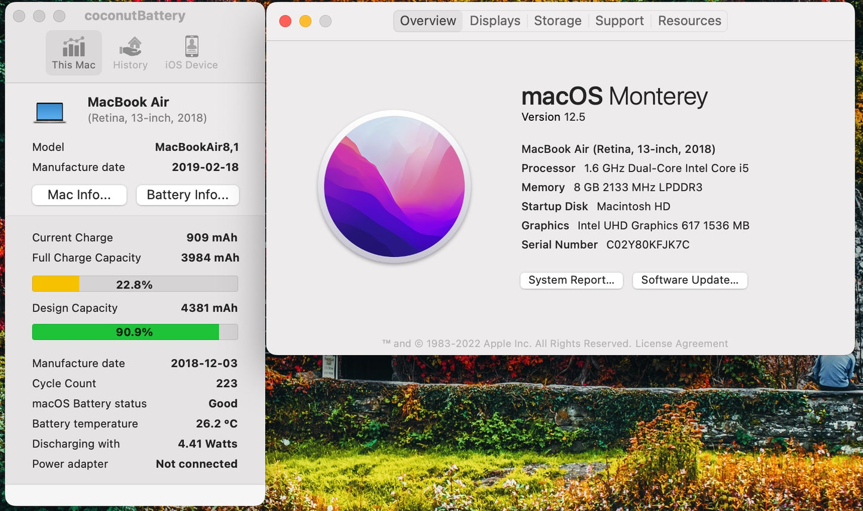
Task: Open the History view in coconutBattery
Action: 130,52
